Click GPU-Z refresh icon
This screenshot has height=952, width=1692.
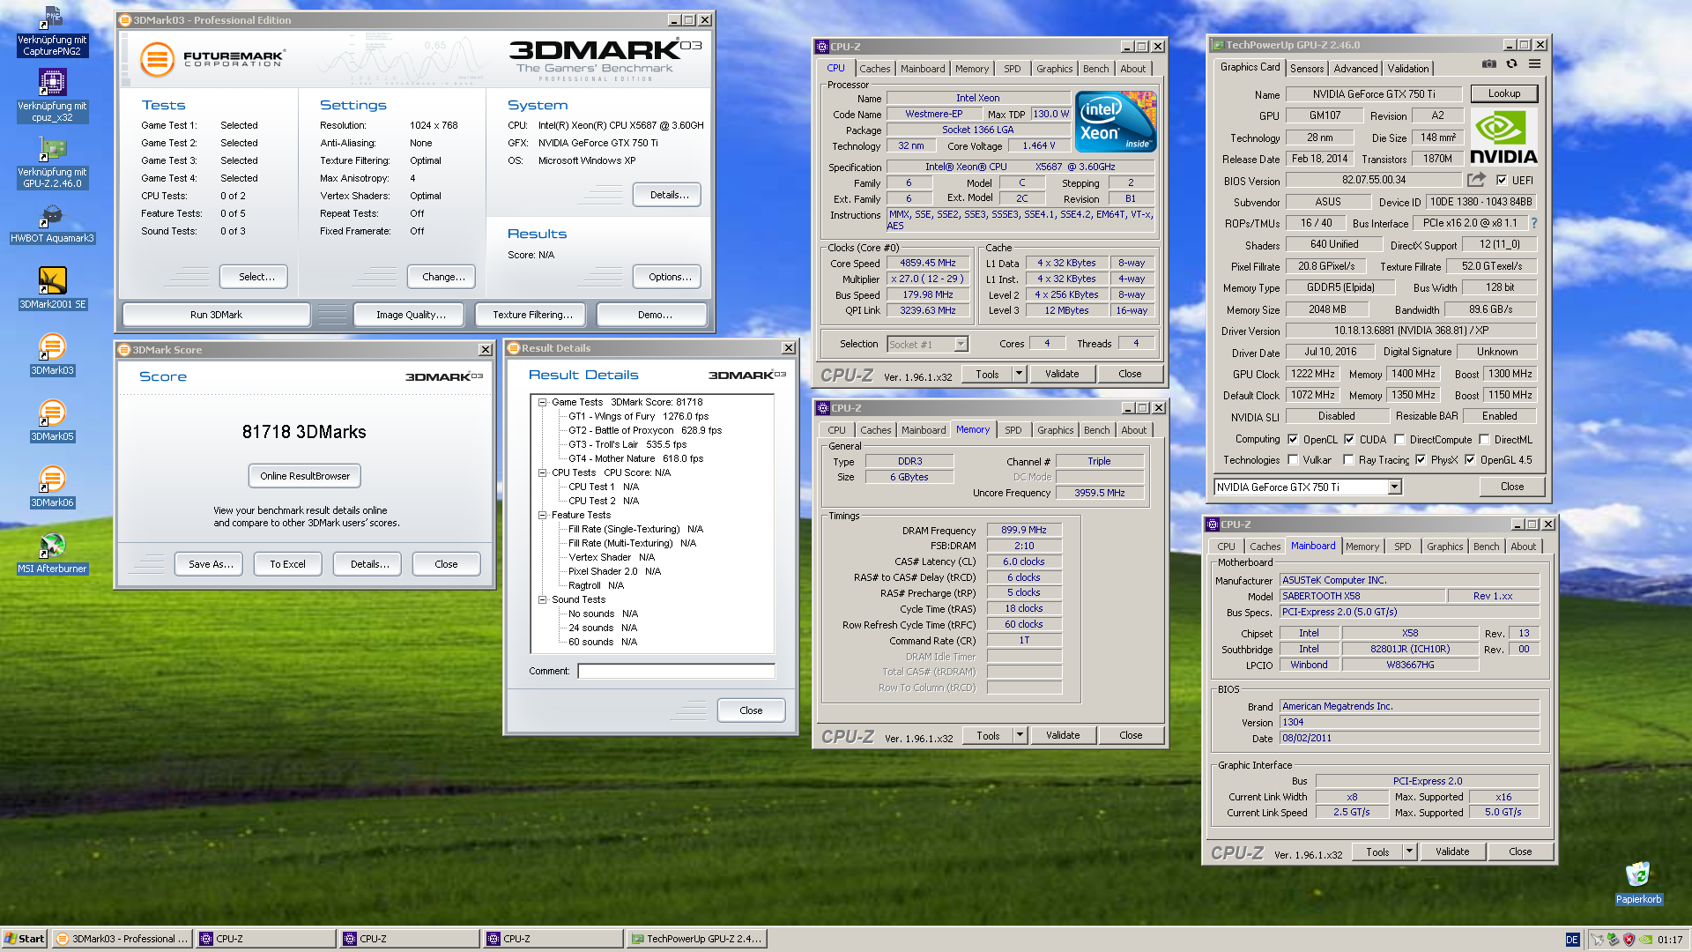click(x=1511, y=64)
